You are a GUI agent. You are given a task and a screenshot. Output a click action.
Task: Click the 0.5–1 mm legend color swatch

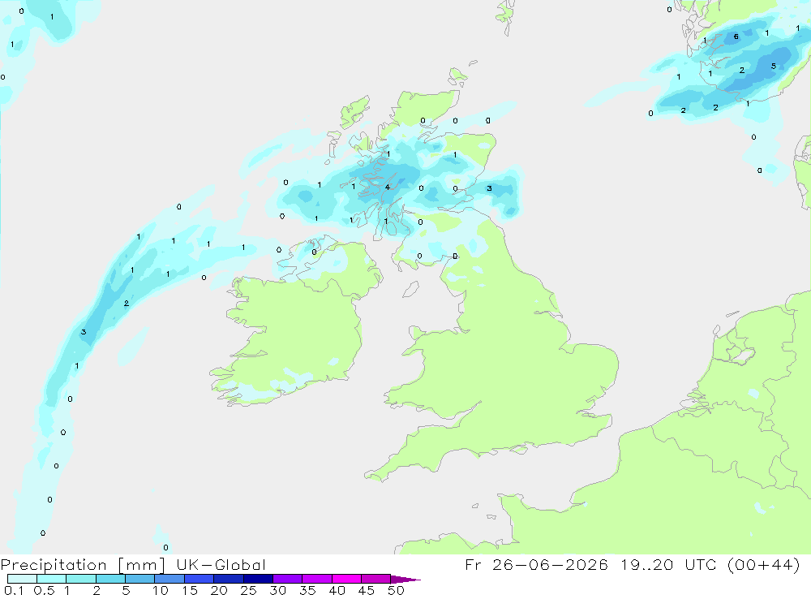point(52,579)
